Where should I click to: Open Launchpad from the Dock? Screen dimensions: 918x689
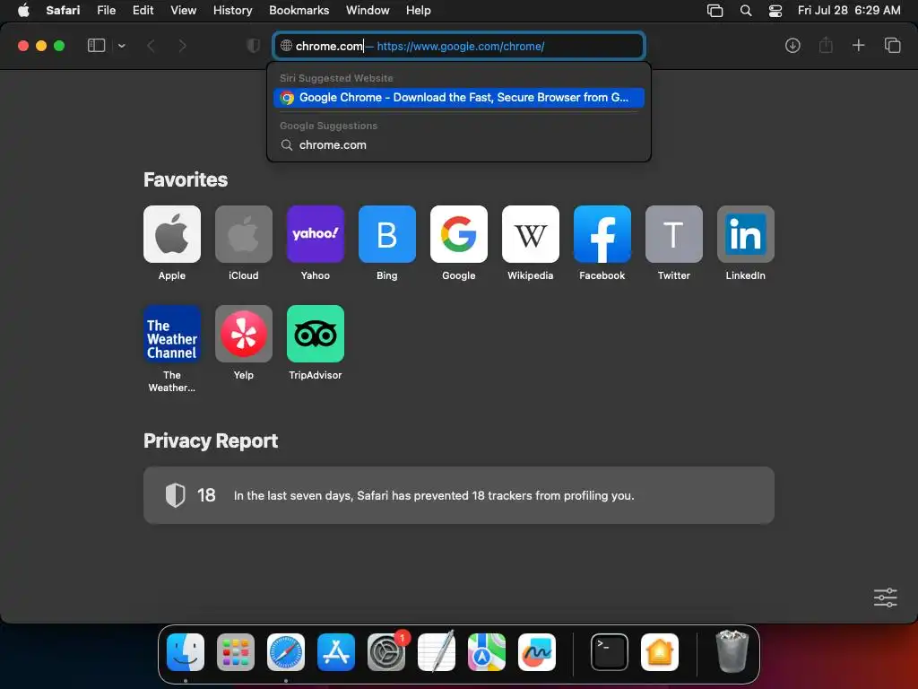point(236,652)
